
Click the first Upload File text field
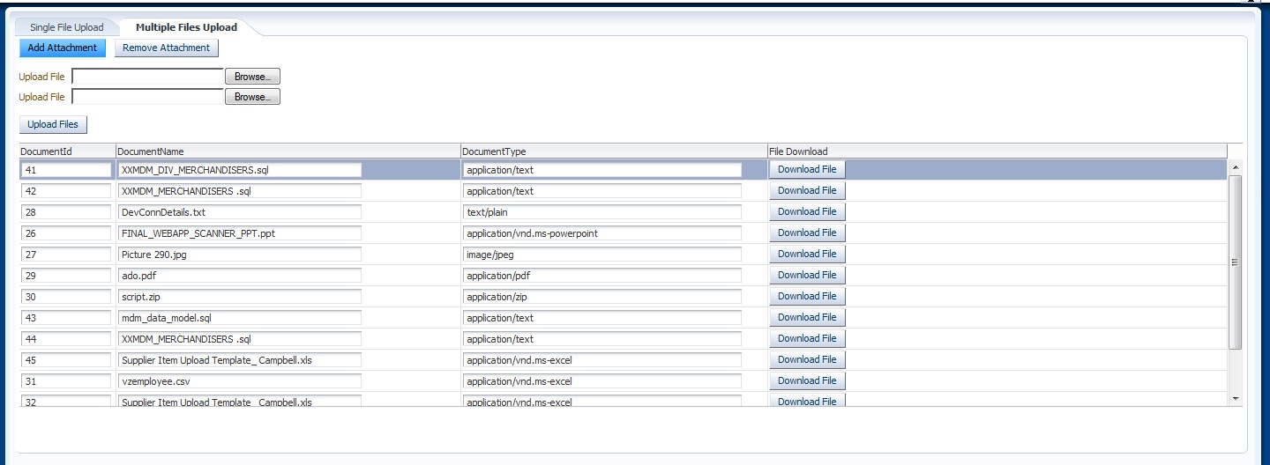147,77
